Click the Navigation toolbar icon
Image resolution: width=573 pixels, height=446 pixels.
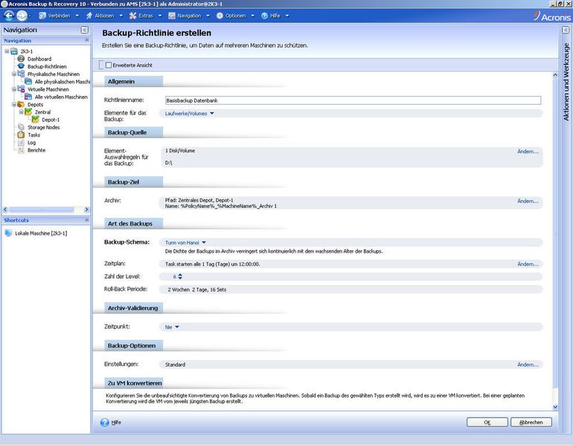coord(172,16)
